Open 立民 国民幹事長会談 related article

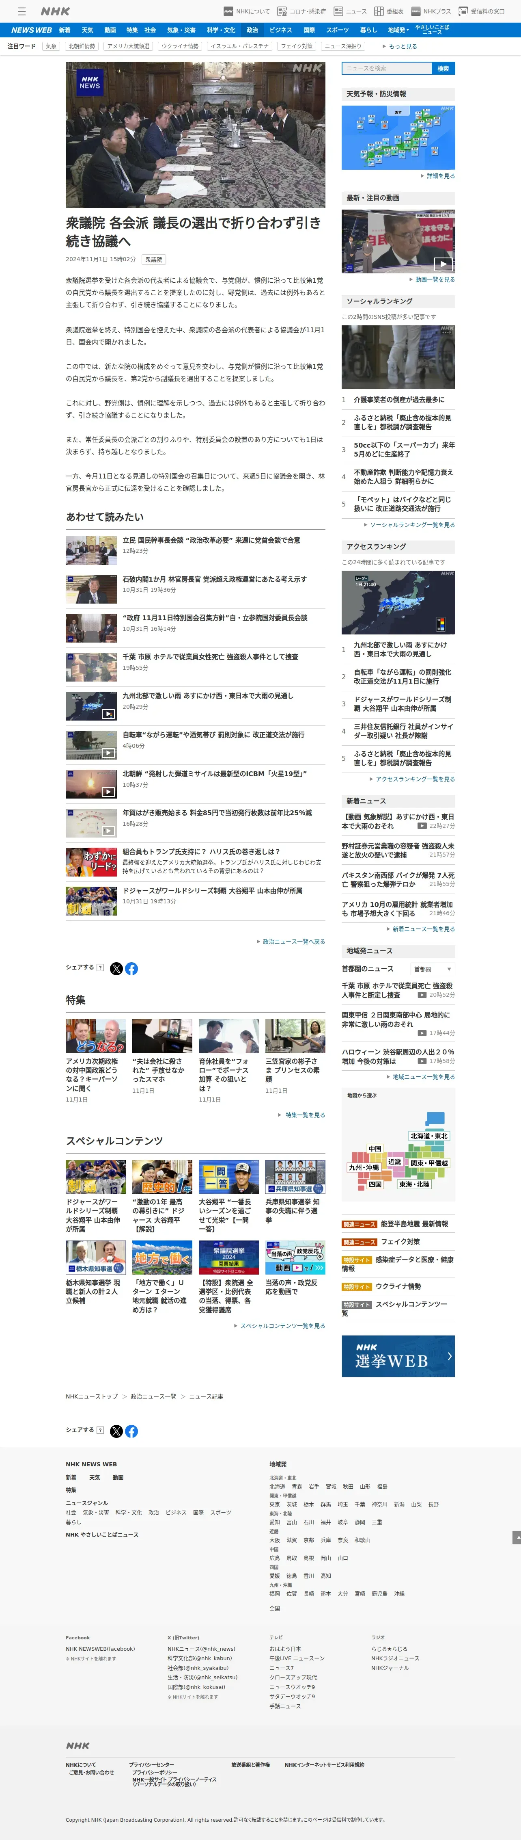pos(211,540)
